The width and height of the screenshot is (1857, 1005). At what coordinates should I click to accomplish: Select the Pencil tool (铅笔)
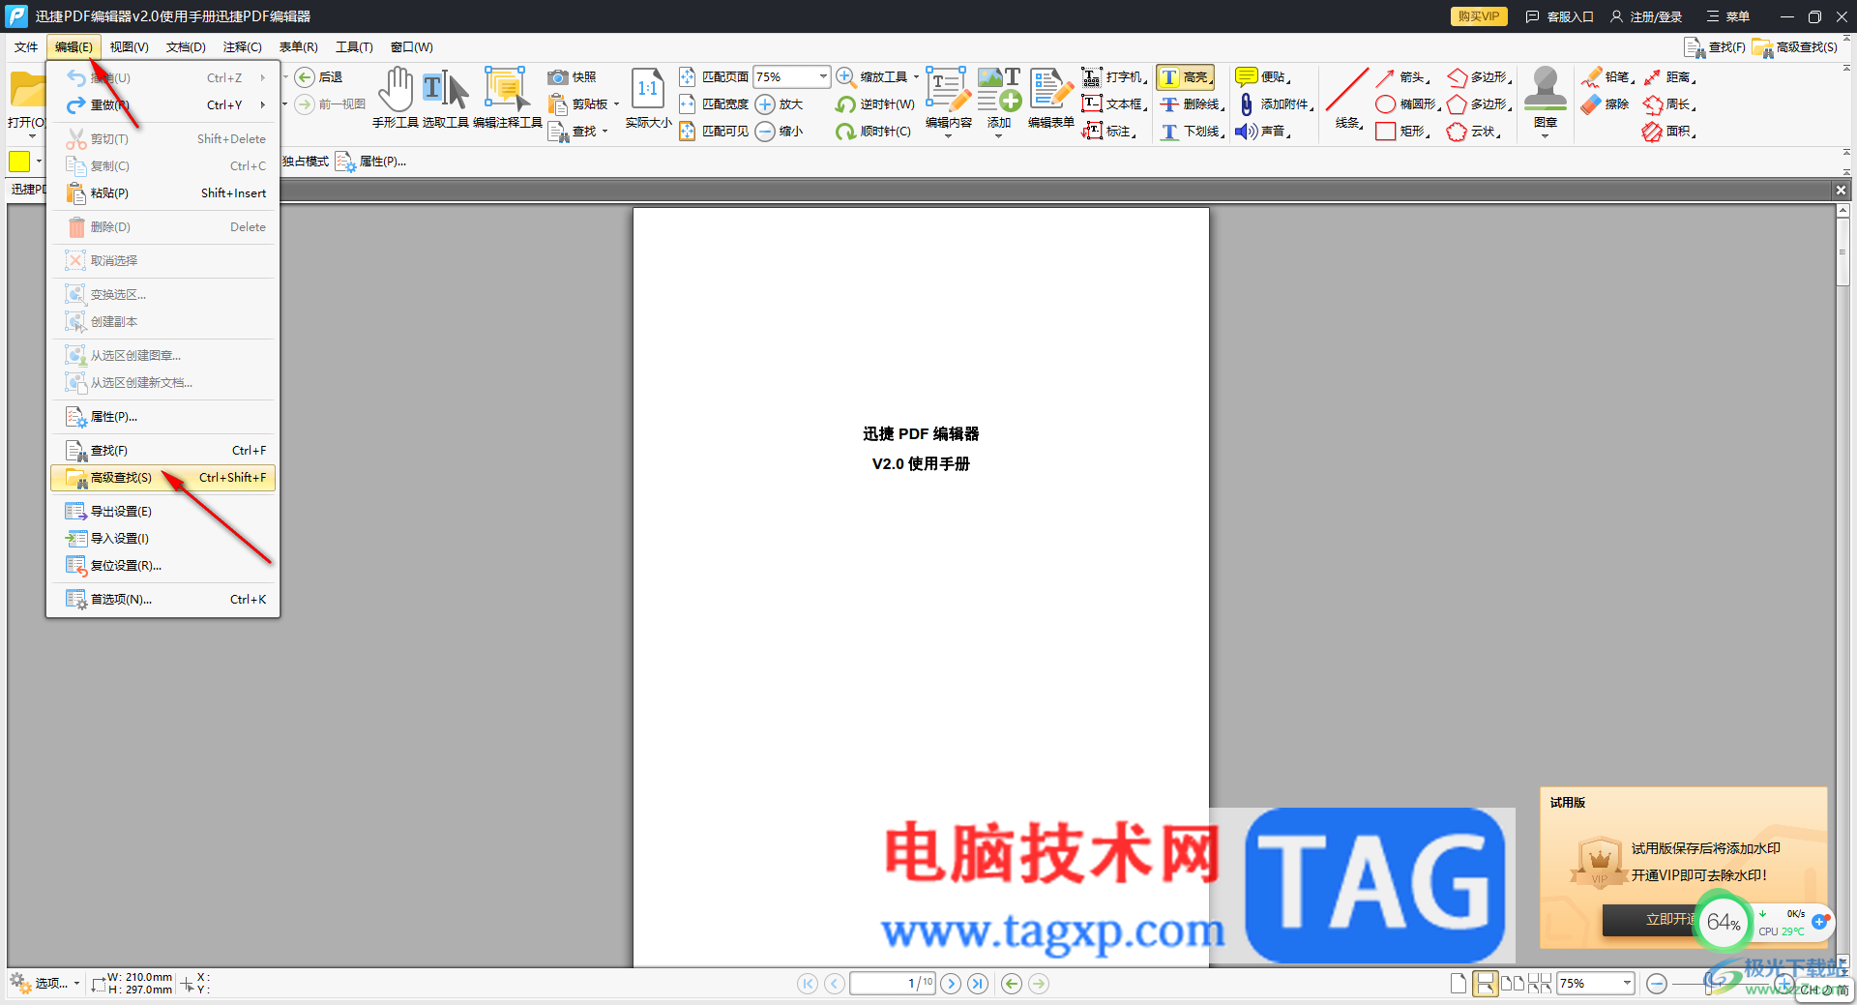tap(1607, 77)
